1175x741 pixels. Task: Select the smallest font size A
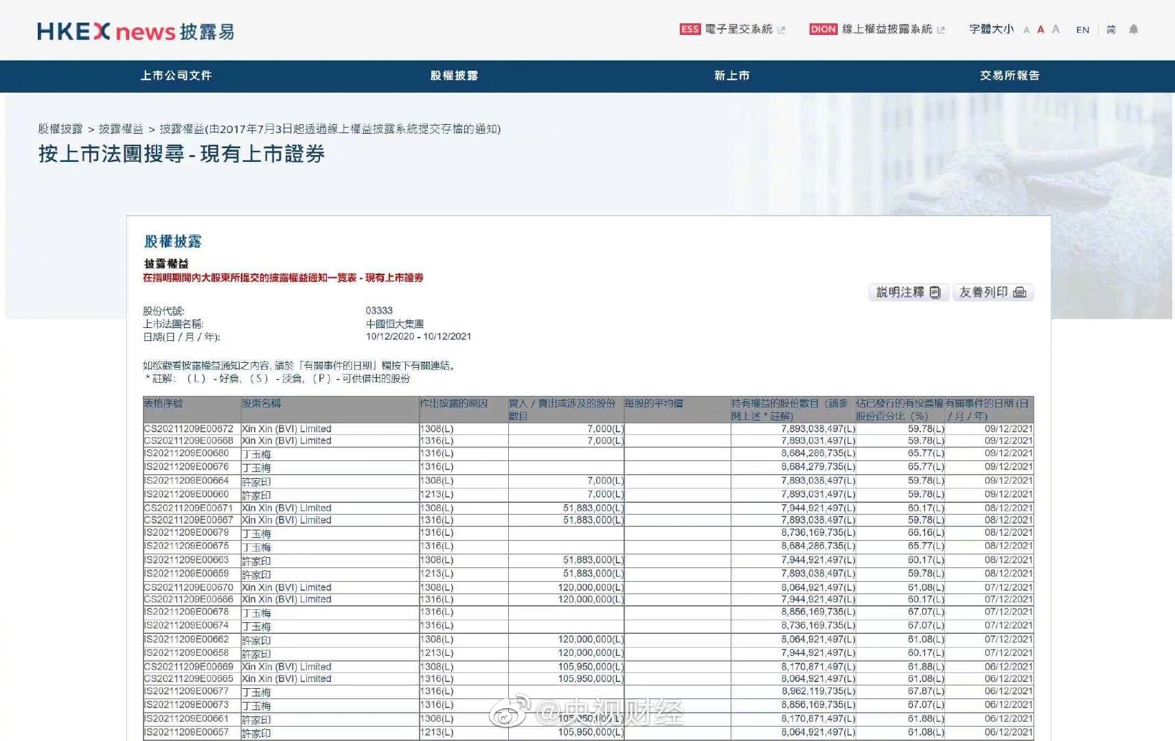click(x=1027, y=30)
